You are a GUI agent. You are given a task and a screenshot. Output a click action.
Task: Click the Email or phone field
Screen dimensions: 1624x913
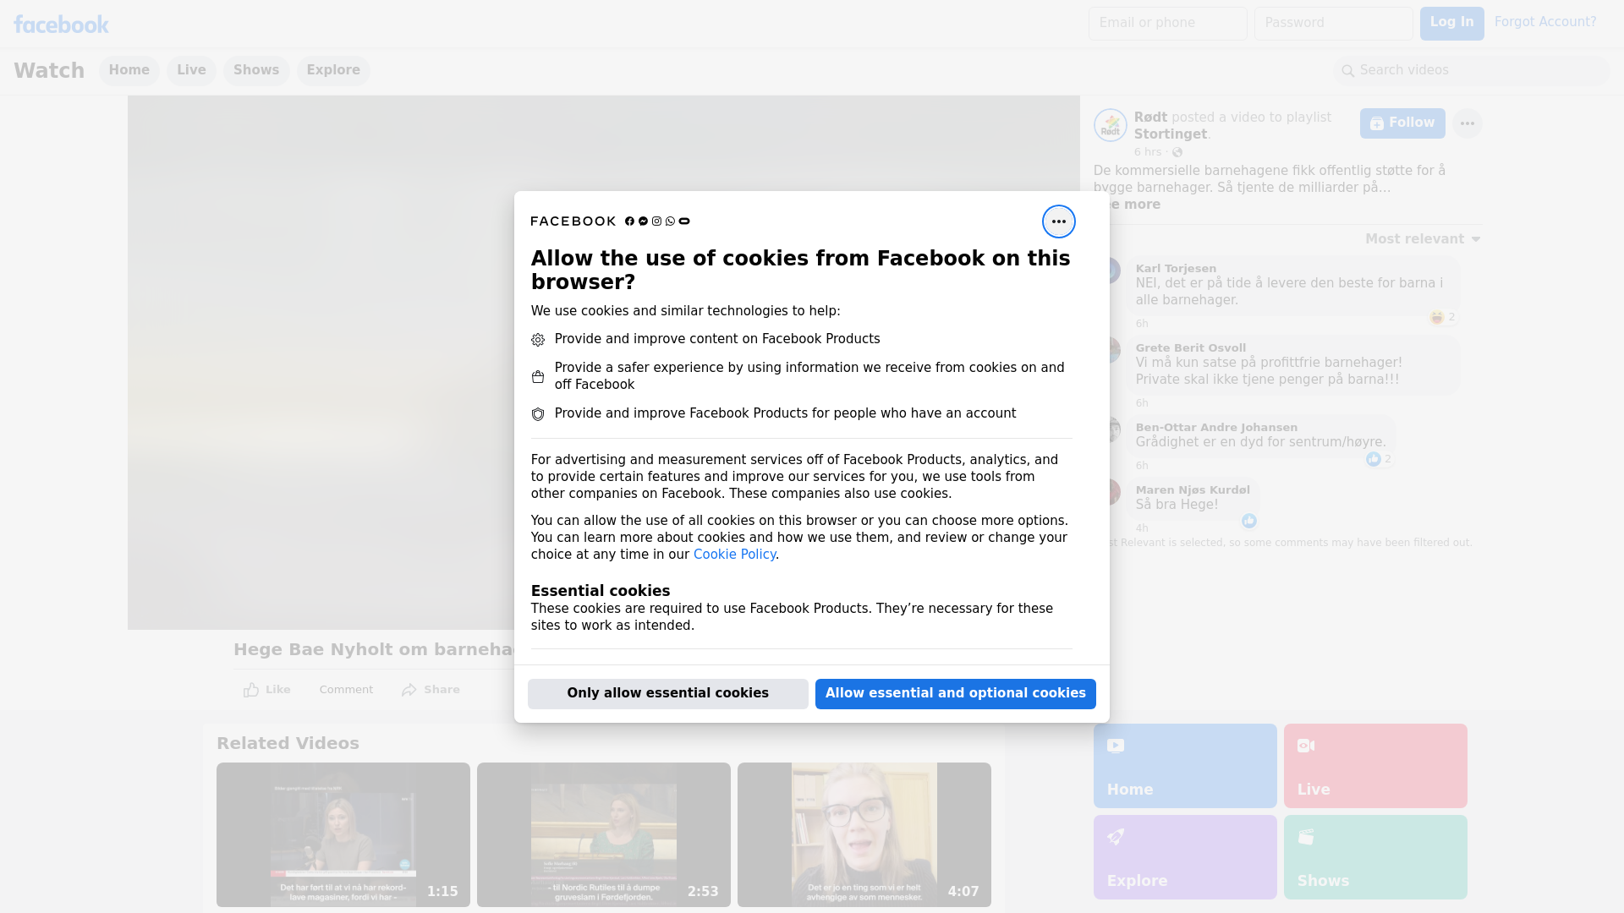point(1167,23)
